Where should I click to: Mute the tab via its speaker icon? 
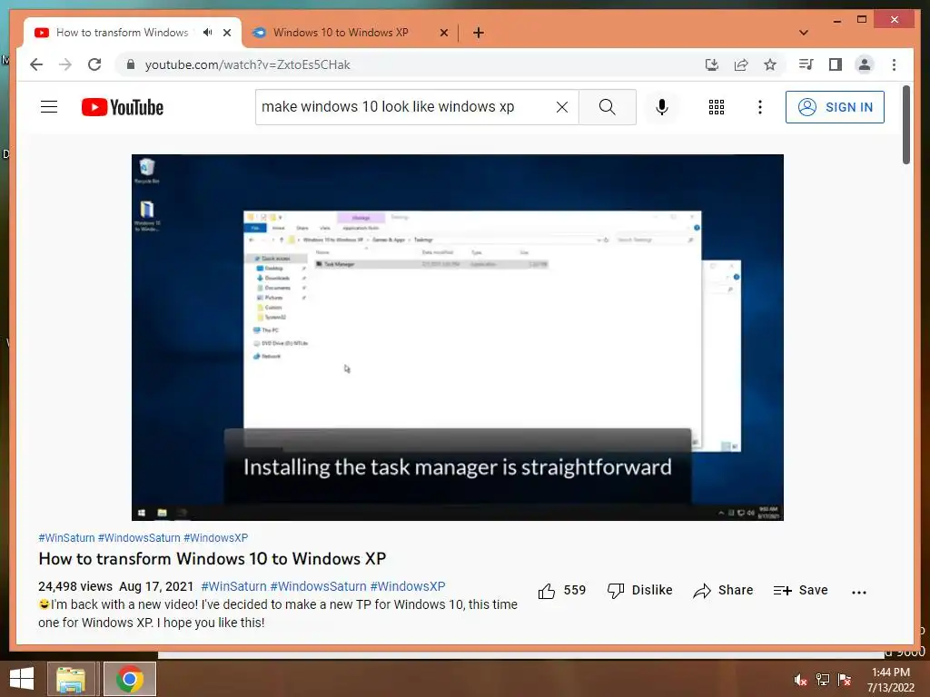click(x=207, y=33)
